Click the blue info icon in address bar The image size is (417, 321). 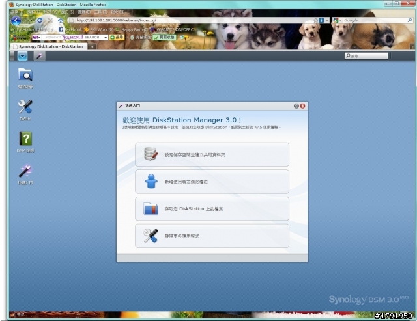click(321, 20)
